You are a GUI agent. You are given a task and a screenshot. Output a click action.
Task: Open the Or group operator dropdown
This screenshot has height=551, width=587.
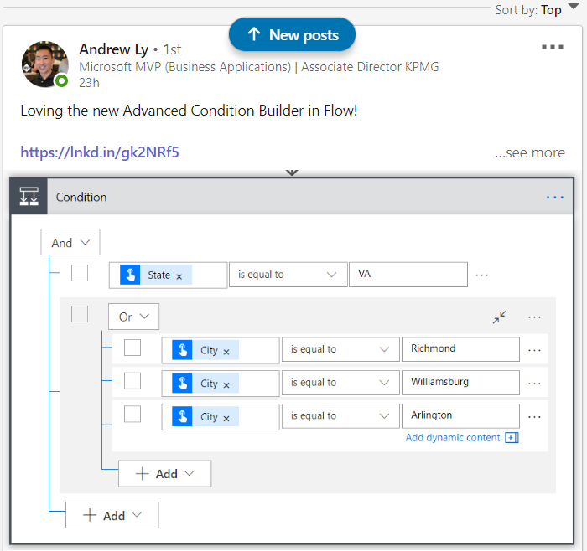(133, 317)
